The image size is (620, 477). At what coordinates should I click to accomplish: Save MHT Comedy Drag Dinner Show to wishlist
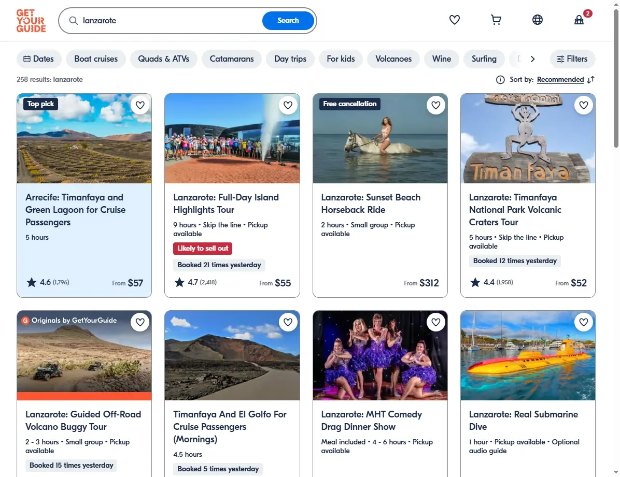click(x=436, y=322)
